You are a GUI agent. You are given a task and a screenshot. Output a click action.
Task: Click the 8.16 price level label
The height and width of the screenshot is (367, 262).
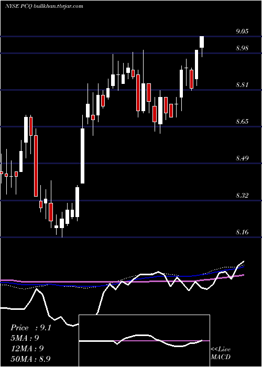click(242, 232)
